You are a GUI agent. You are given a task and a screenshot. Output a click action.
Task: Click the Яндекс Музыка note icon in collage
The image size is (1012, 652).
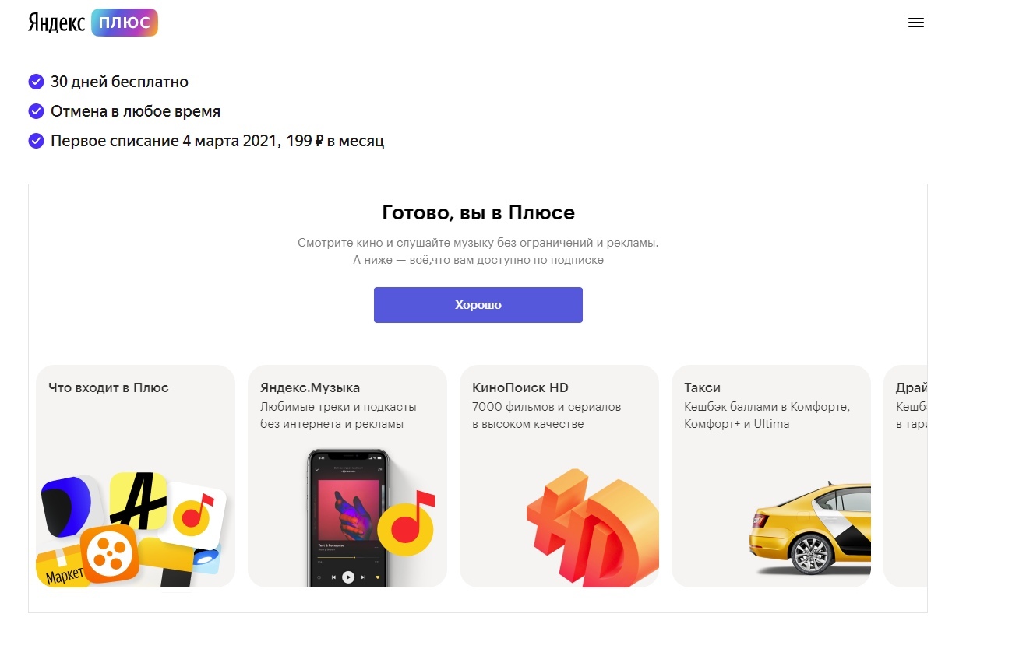196,515
